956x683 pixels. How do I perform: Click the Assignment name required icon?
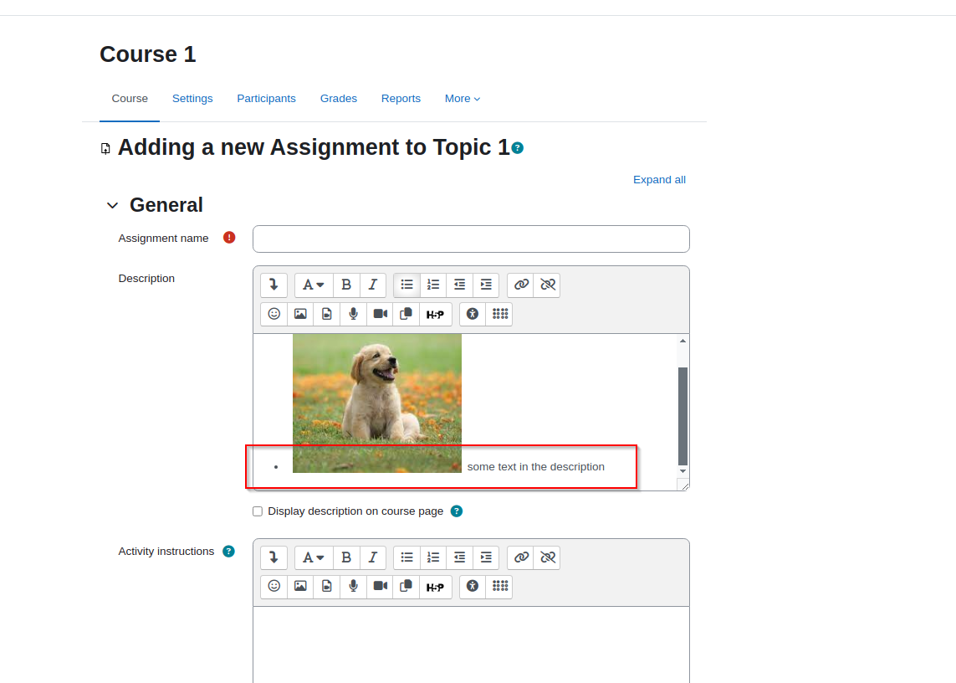pyautogui.click(x=229, y=238)
